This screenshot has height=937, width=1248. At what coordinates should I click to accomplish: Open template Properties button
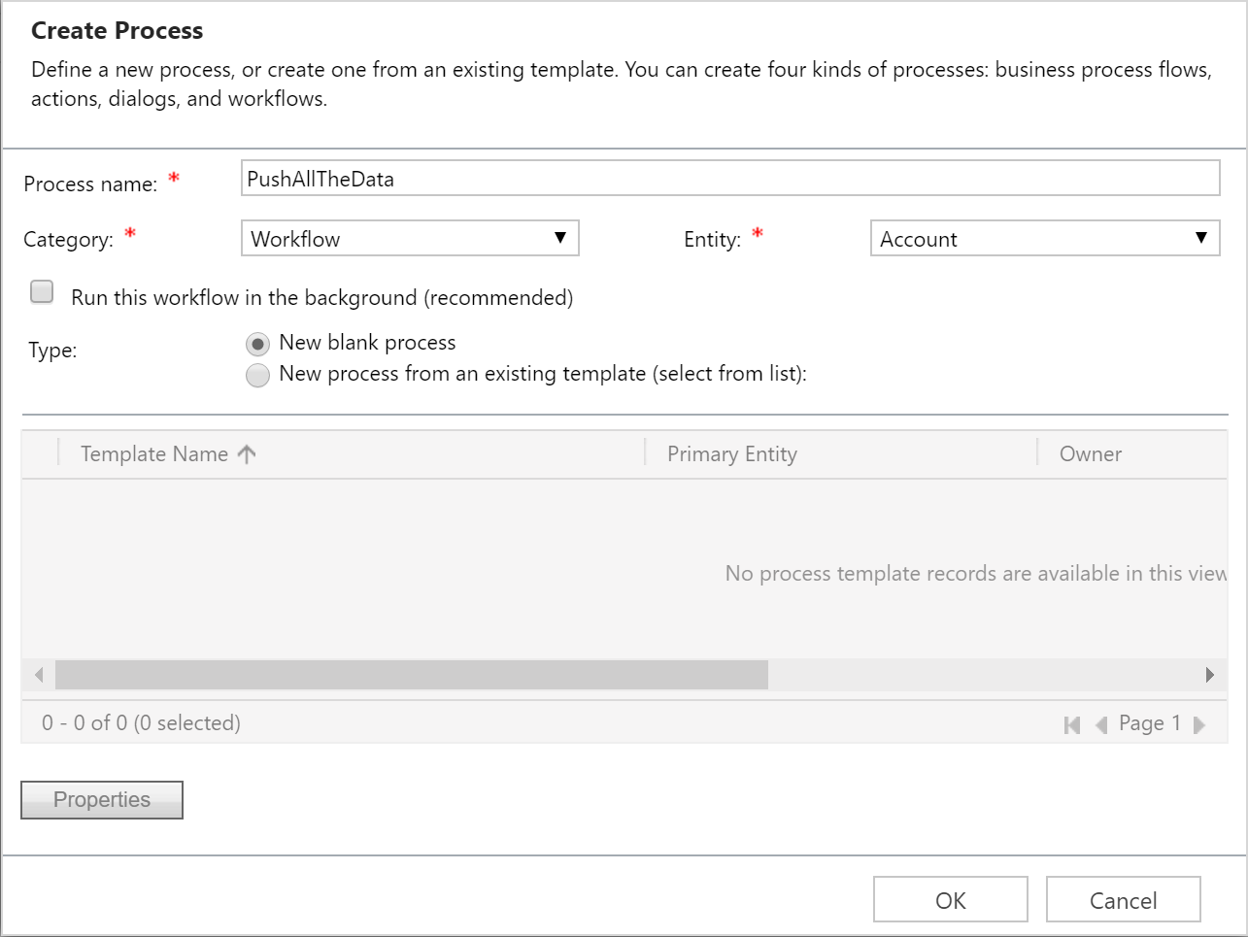click(x=102, y=800)
